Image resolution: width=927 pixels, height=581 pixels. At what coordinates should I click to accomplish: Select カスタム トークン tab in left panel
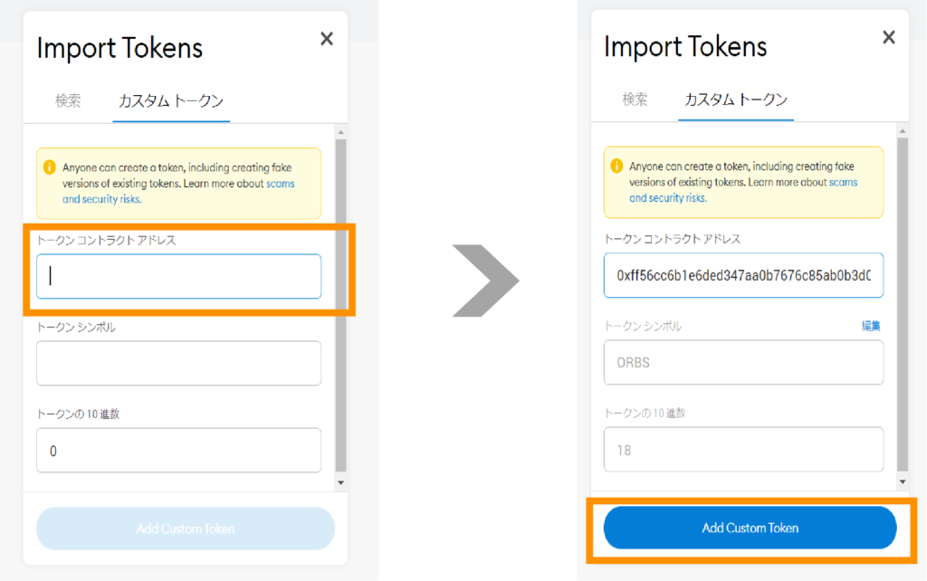(x=171, y=101)
